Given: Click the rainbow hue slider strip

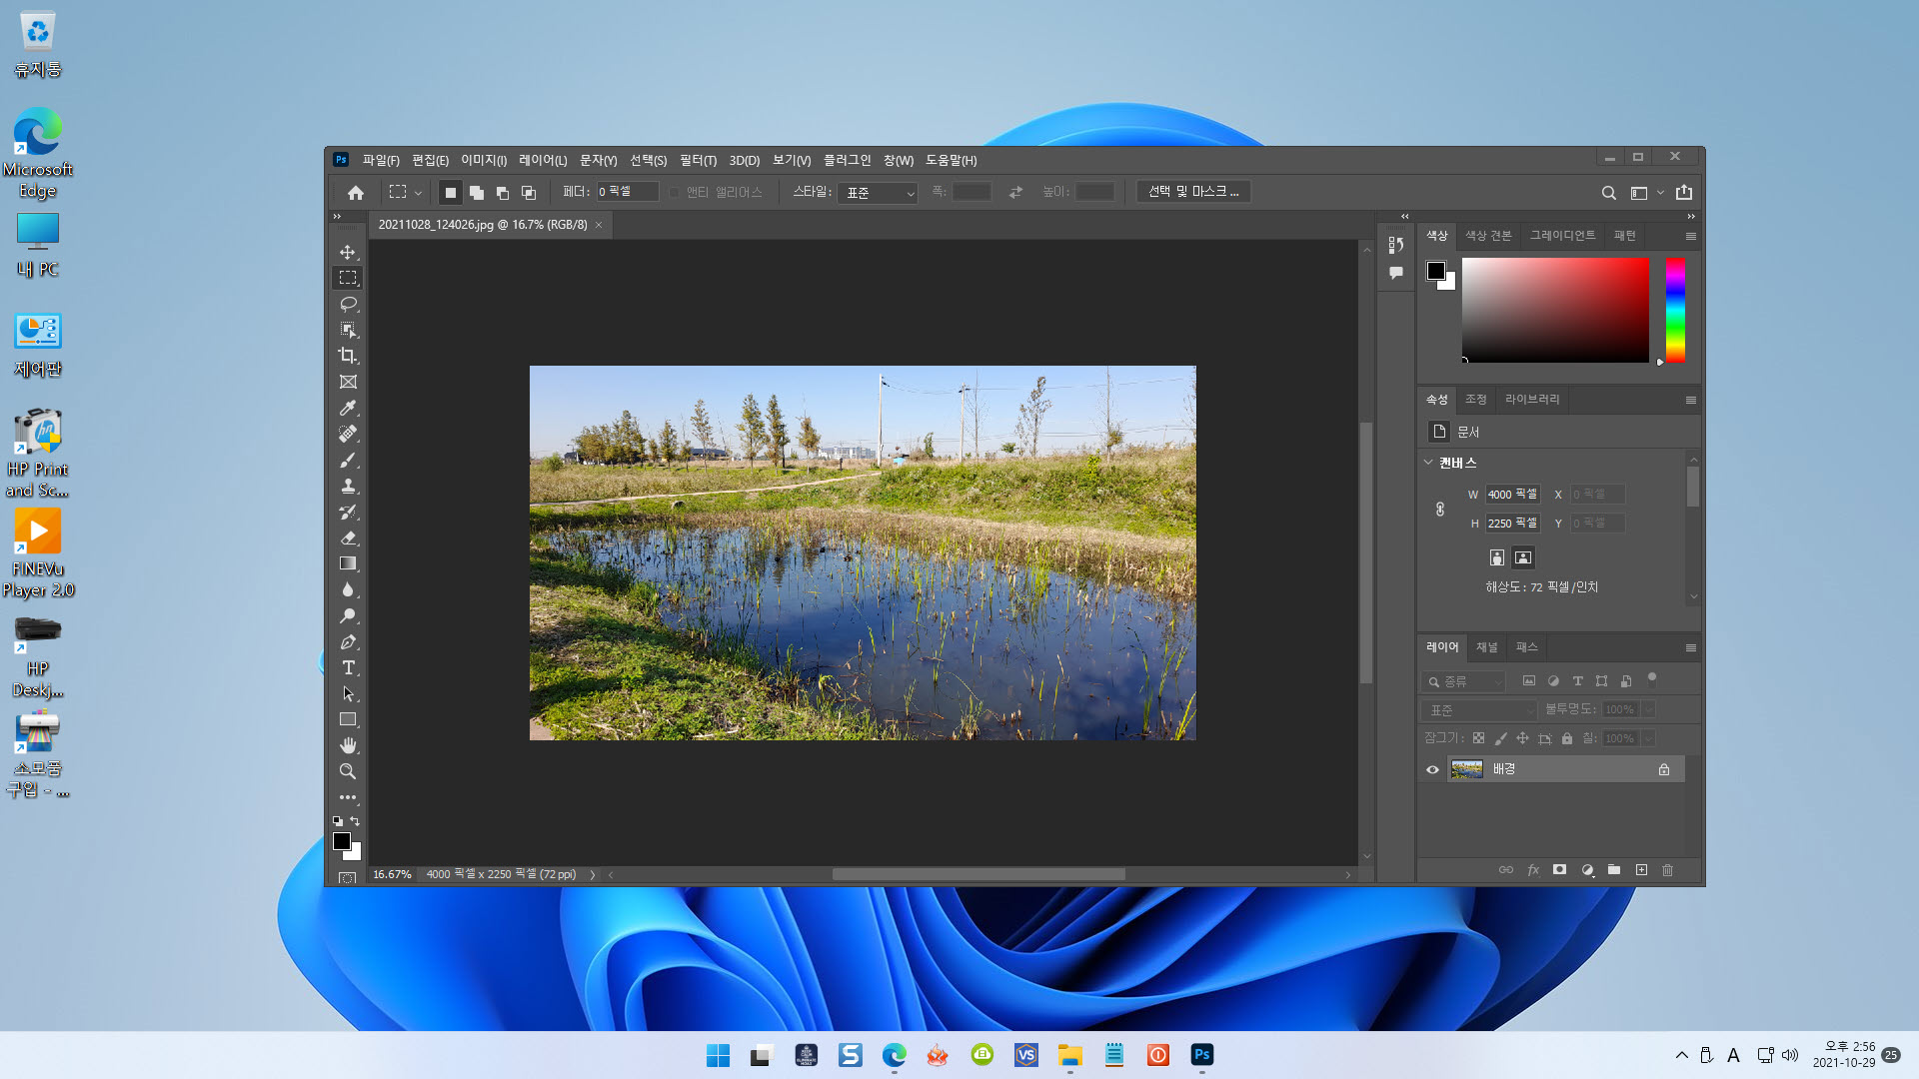Looking at the screenshot, I should [x=1675, y=310].
